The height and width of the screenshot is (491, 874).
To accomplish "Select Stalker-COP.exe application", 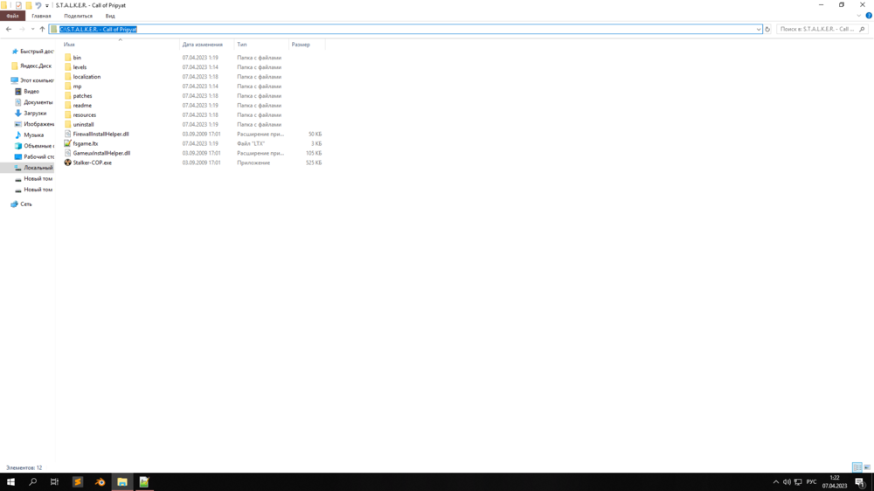I will tap(92, 163).
